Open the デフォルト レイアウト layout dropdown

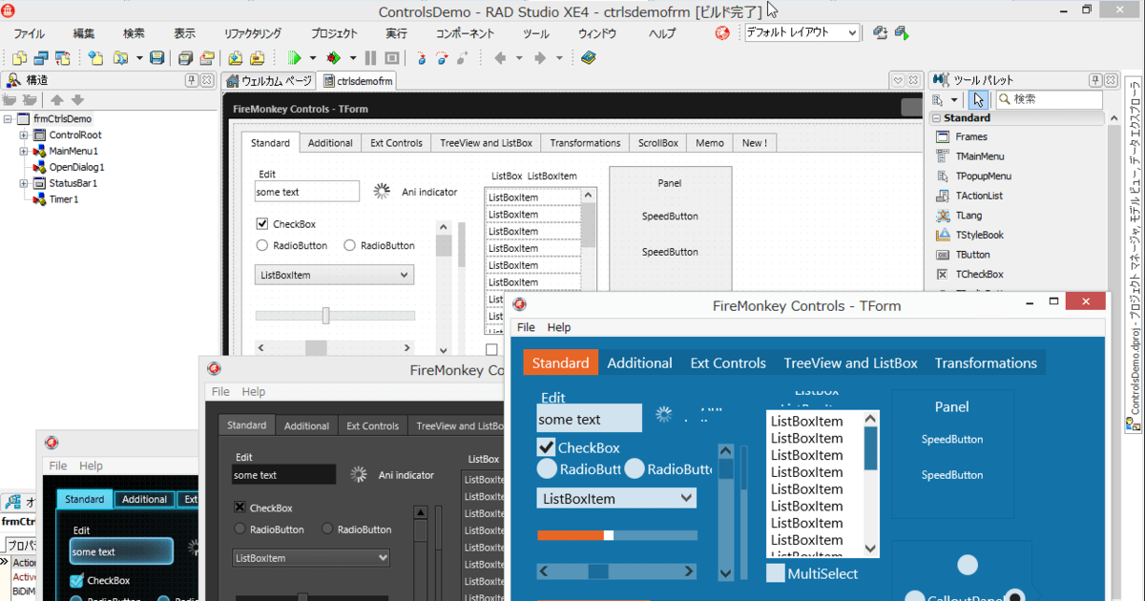854,31
